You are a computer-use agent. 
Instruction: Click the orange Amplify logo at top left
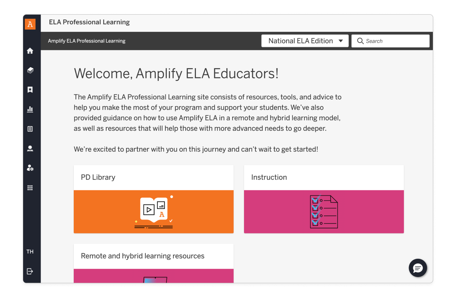tap(30, 24)
